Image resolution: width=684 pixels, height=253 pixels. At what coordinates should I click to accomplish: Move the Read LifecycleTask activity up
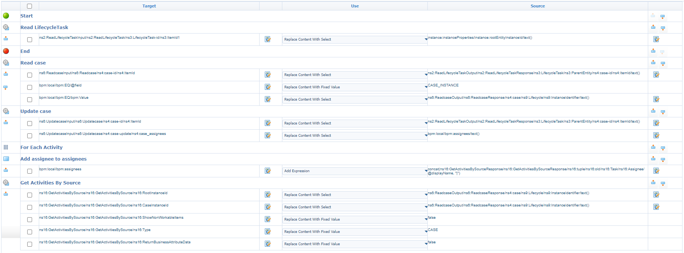(653, 27)
